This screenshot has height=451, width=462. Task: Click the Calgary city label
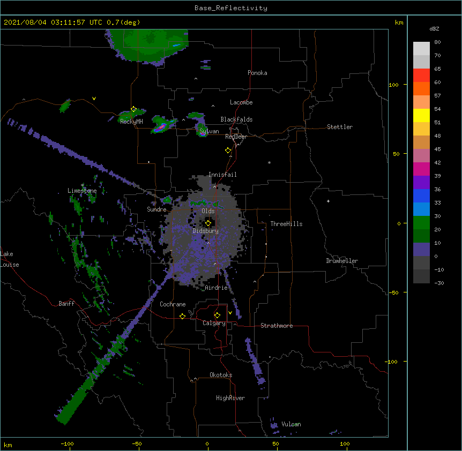click(214, 323)
